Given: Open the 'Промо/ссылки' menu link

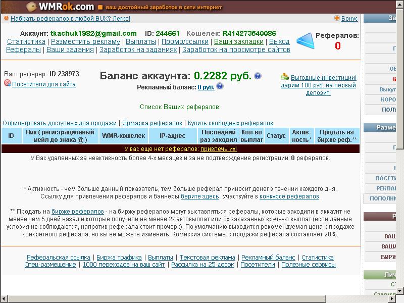Looking at the screenshot, I should tap(185, 41).
